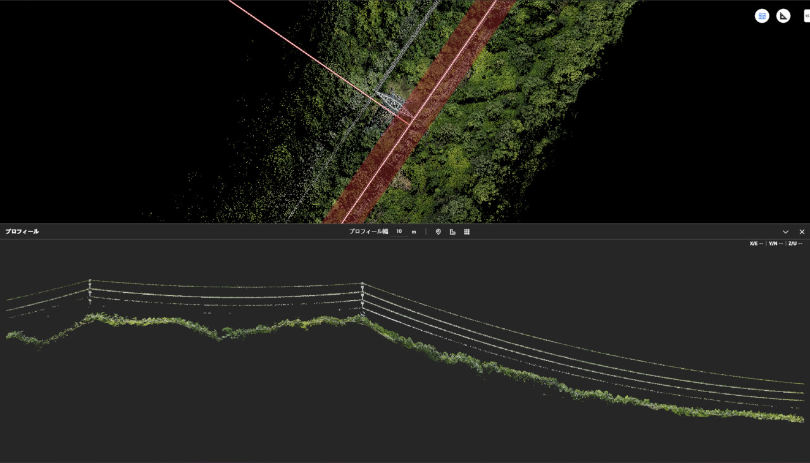The width and height of the screenshot is (810, 463).
Task: Click the meter unit label beside width
Action: click(x=414, y=231)
